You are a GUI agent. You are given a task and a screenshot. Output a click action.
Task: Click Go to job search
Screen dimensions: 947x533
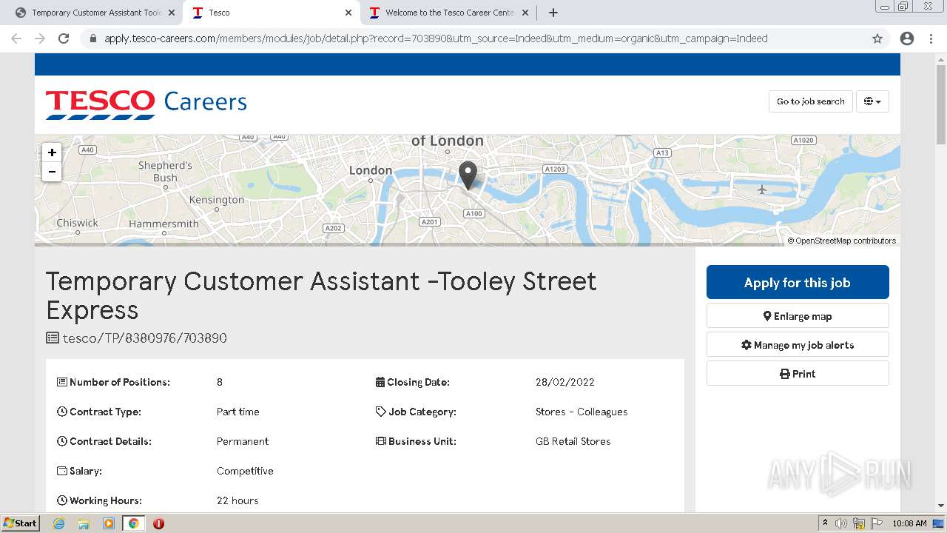click(x=810, y=101)
